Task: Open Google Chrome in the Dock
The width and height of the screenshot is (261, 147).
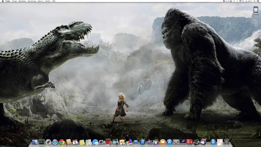Action: (x=62, y=142)
